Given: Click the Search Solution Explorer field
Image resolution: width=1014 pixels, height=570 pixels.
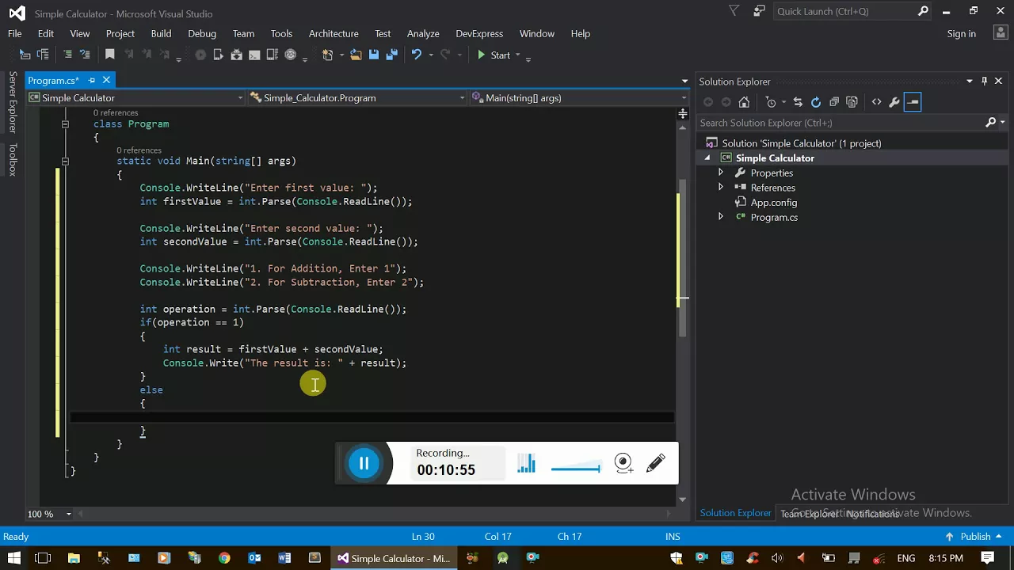Looking at the screenshot, I should (841, 123).
